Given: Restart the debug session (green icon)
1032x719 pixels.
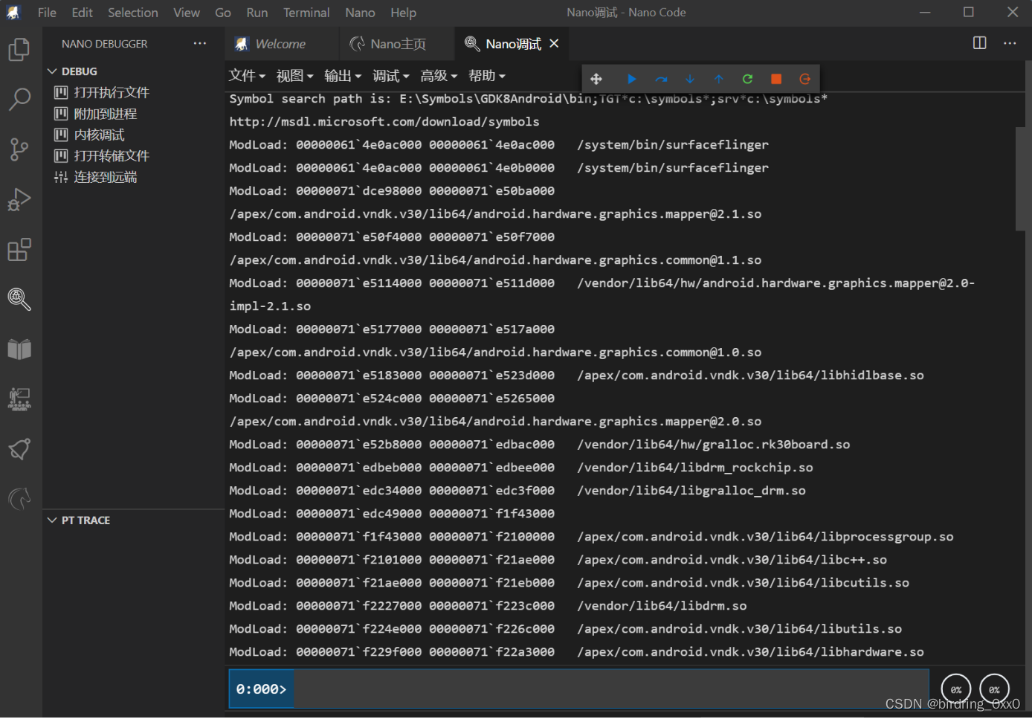Looking at the screenshot, I should click(x=747, y=78).
